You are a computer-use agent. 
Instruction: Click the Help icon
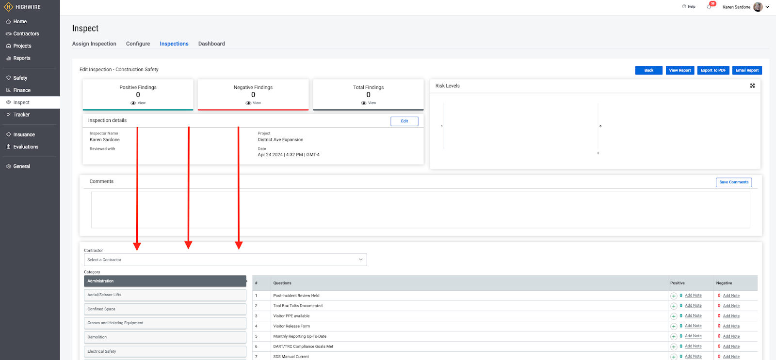click(684, 7)
